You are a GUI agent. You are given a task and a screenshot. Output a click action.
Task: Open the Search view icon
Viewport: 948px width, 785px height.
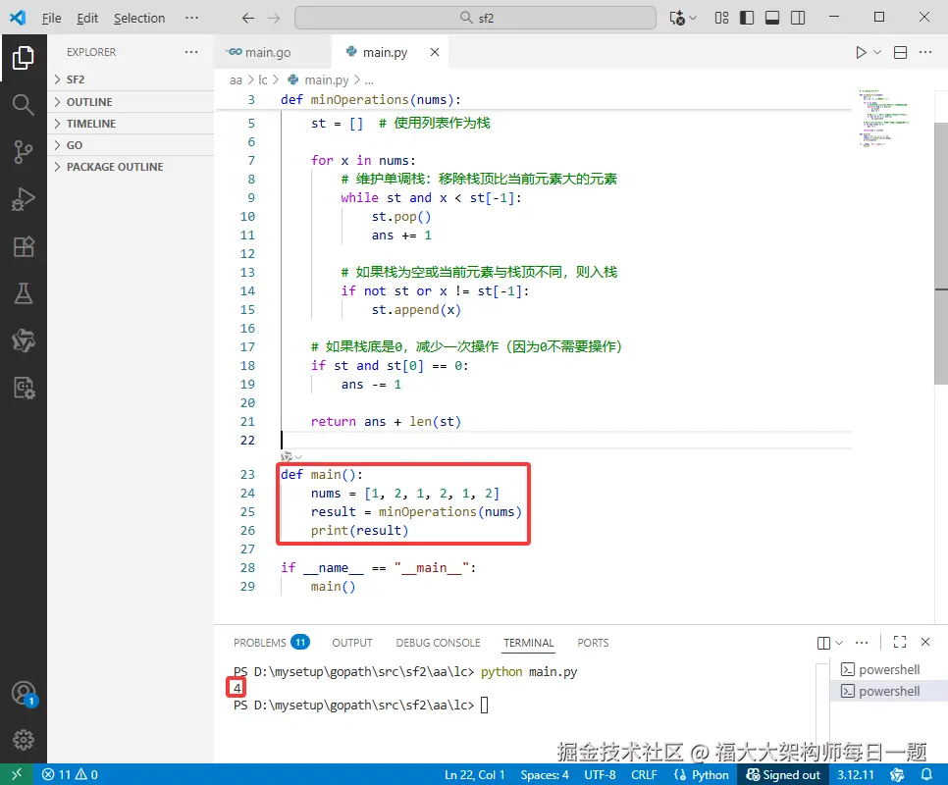click(23, 105)
